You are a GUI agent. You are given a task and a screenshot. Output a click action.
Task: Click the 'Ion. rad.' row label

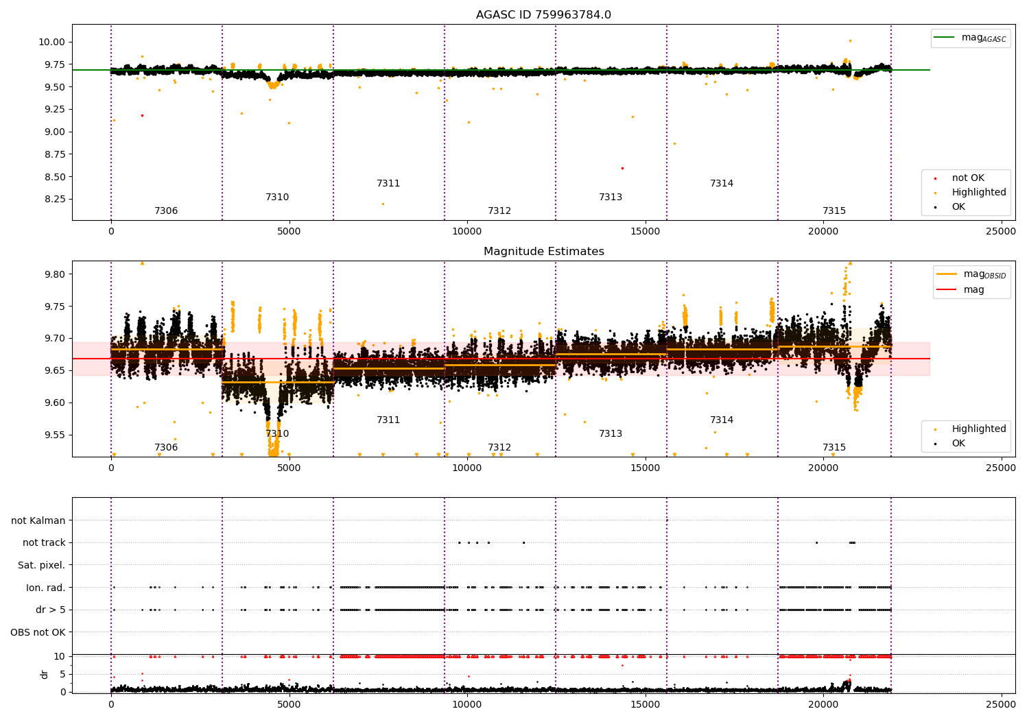[x=46, y=588]
